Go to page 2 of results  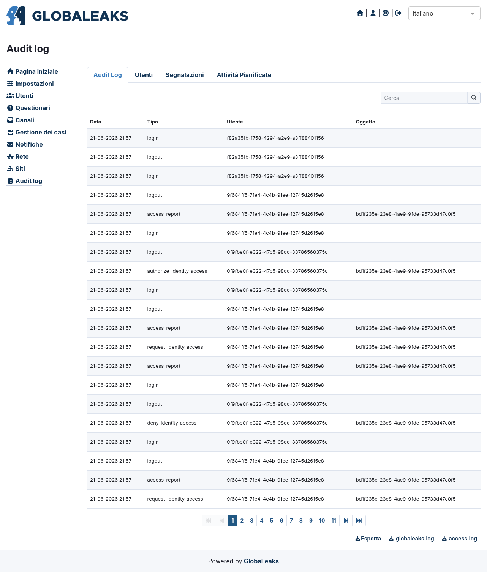(x=242, y=521)
